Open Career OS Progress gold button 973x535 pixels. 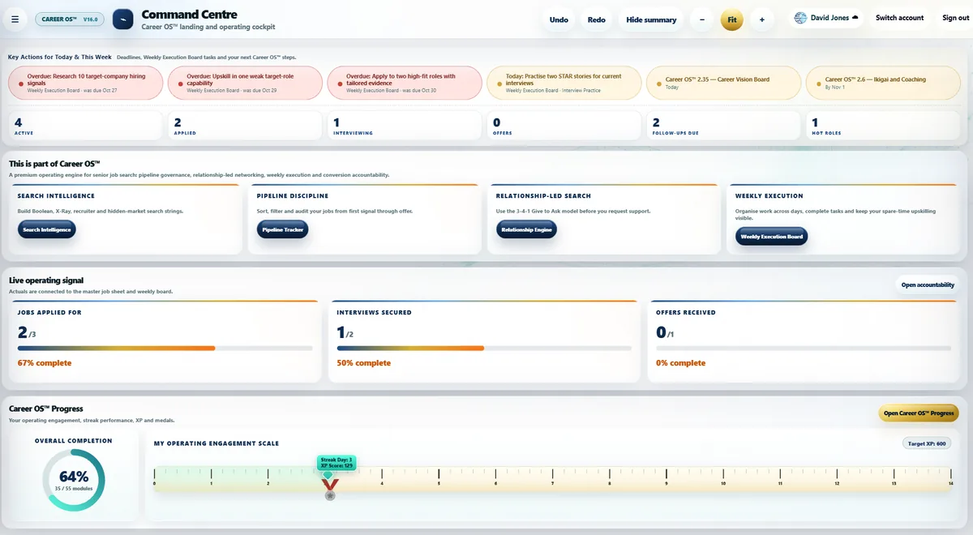pyautogui.click(x=919, y=413)
